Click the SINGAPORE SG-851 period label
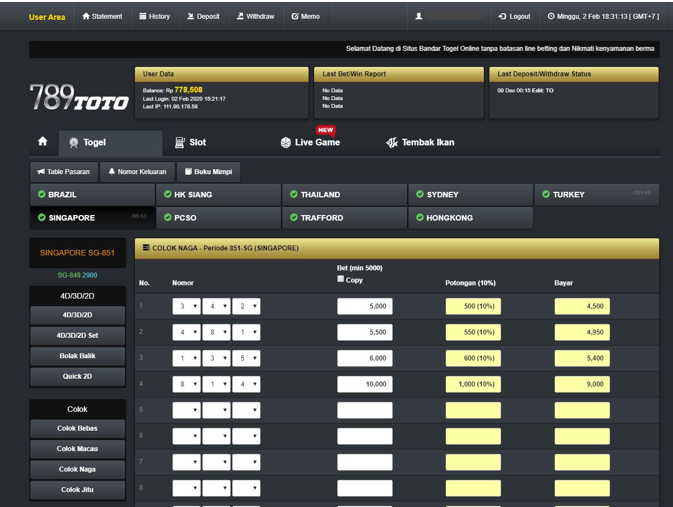 coord(77,253)
